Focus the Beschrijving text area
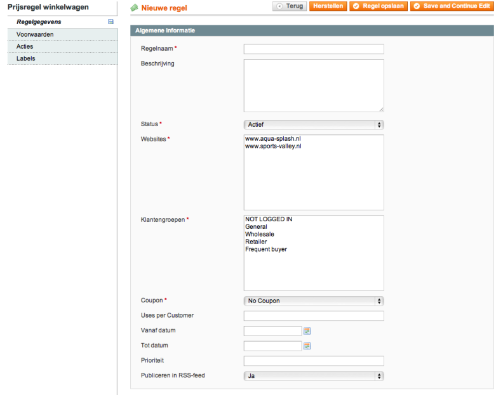Screen dimensions: 503x395 point(314,86)
